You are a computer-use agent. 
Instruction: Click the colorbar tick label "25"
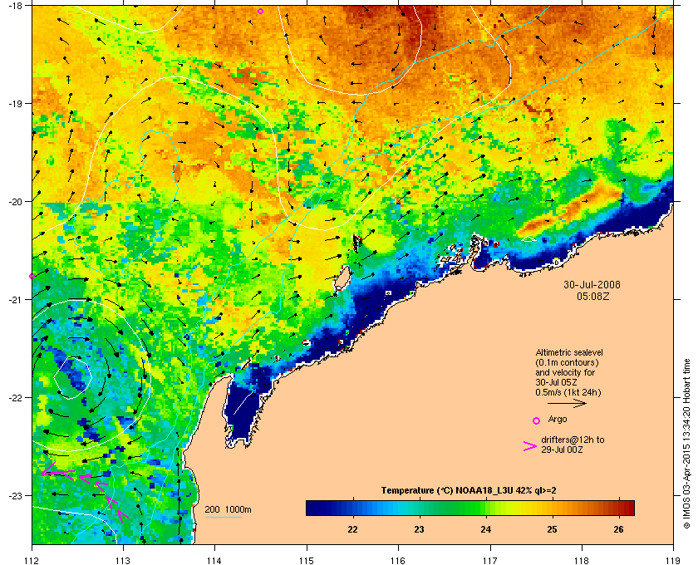click(x=552, y=529)
